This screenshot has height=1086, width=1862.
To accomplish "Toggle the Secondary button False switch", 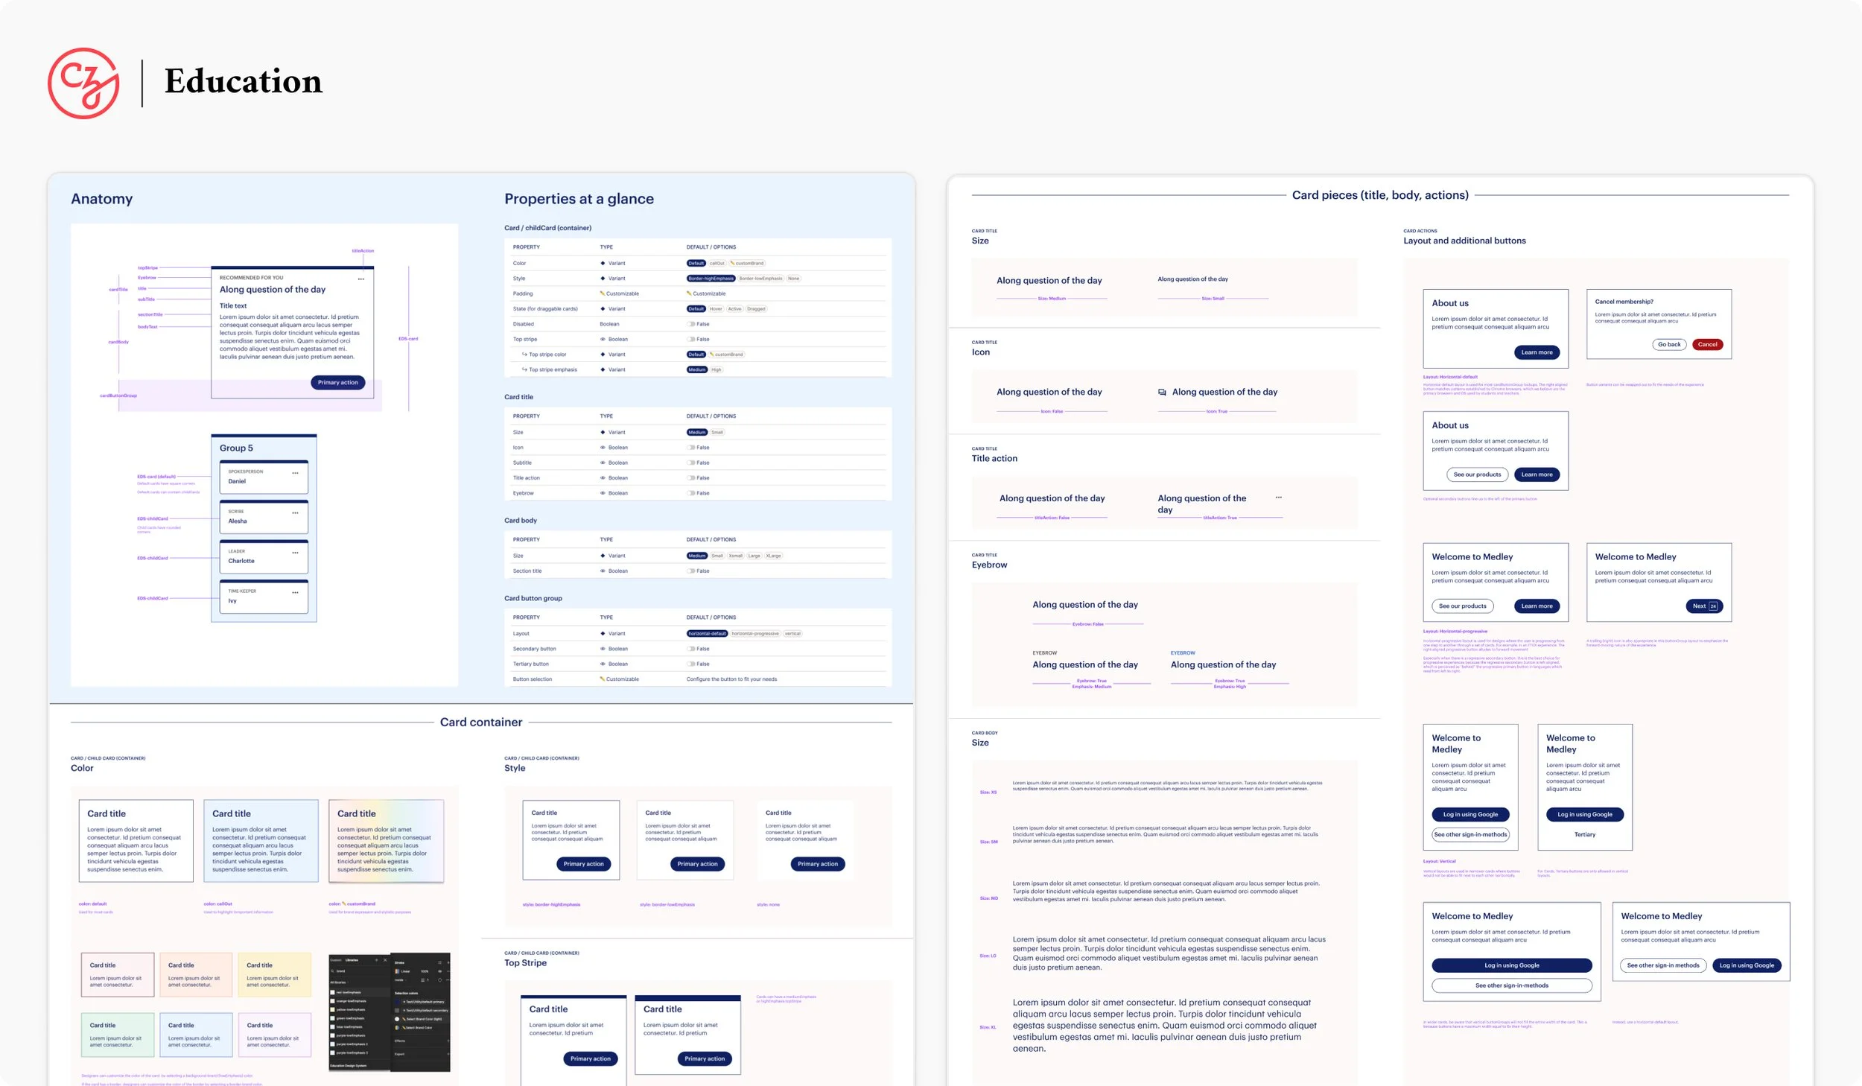I will click(x=691, y=649).
